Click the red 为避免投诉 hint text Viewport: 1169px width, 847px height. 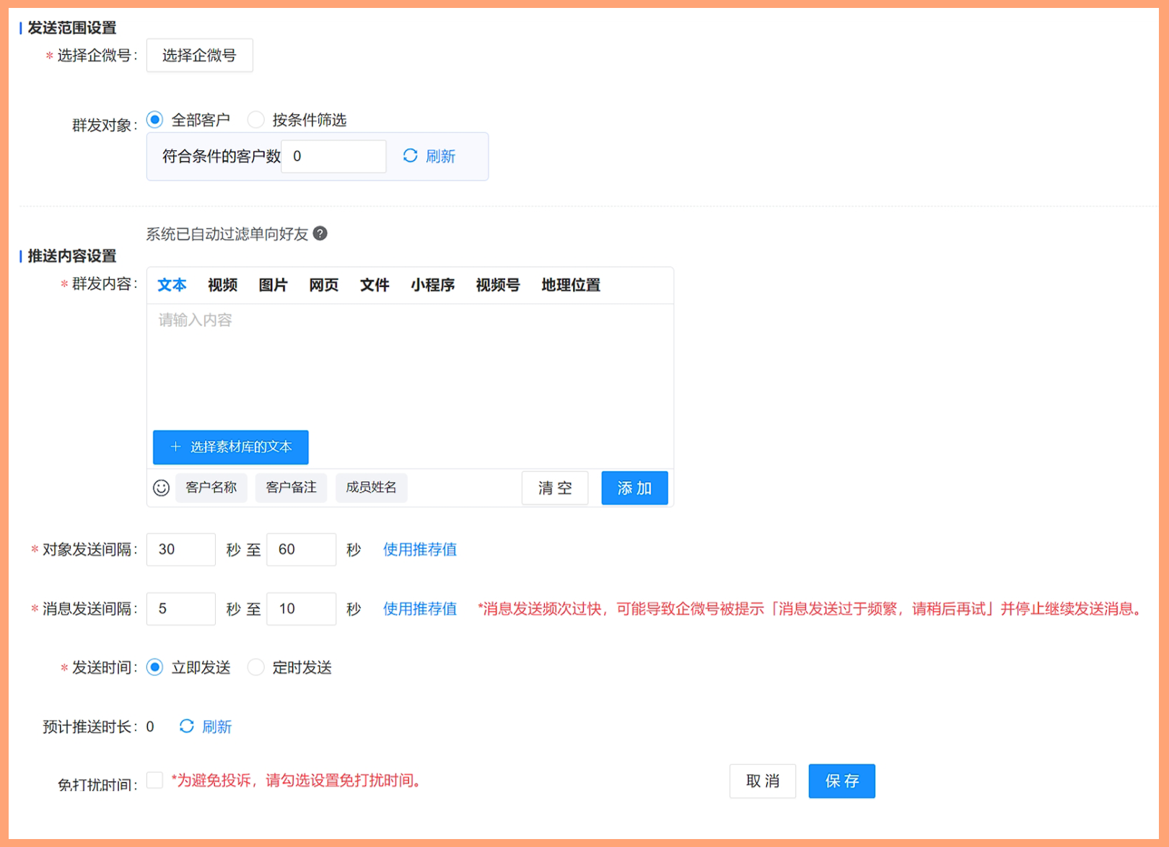tap(299, 781)
